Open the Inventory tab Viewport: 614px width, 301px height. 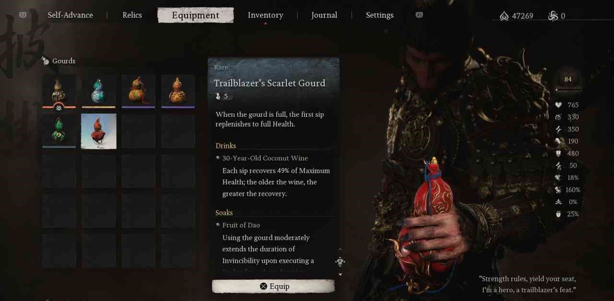point(265,15)
